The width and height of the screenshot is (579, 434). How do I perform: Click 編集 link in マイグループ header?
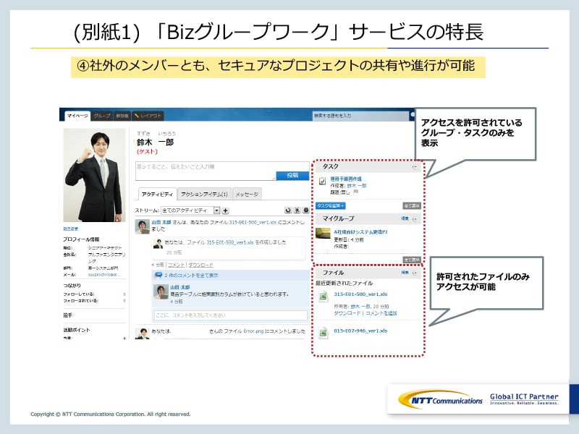coord(405,218)
